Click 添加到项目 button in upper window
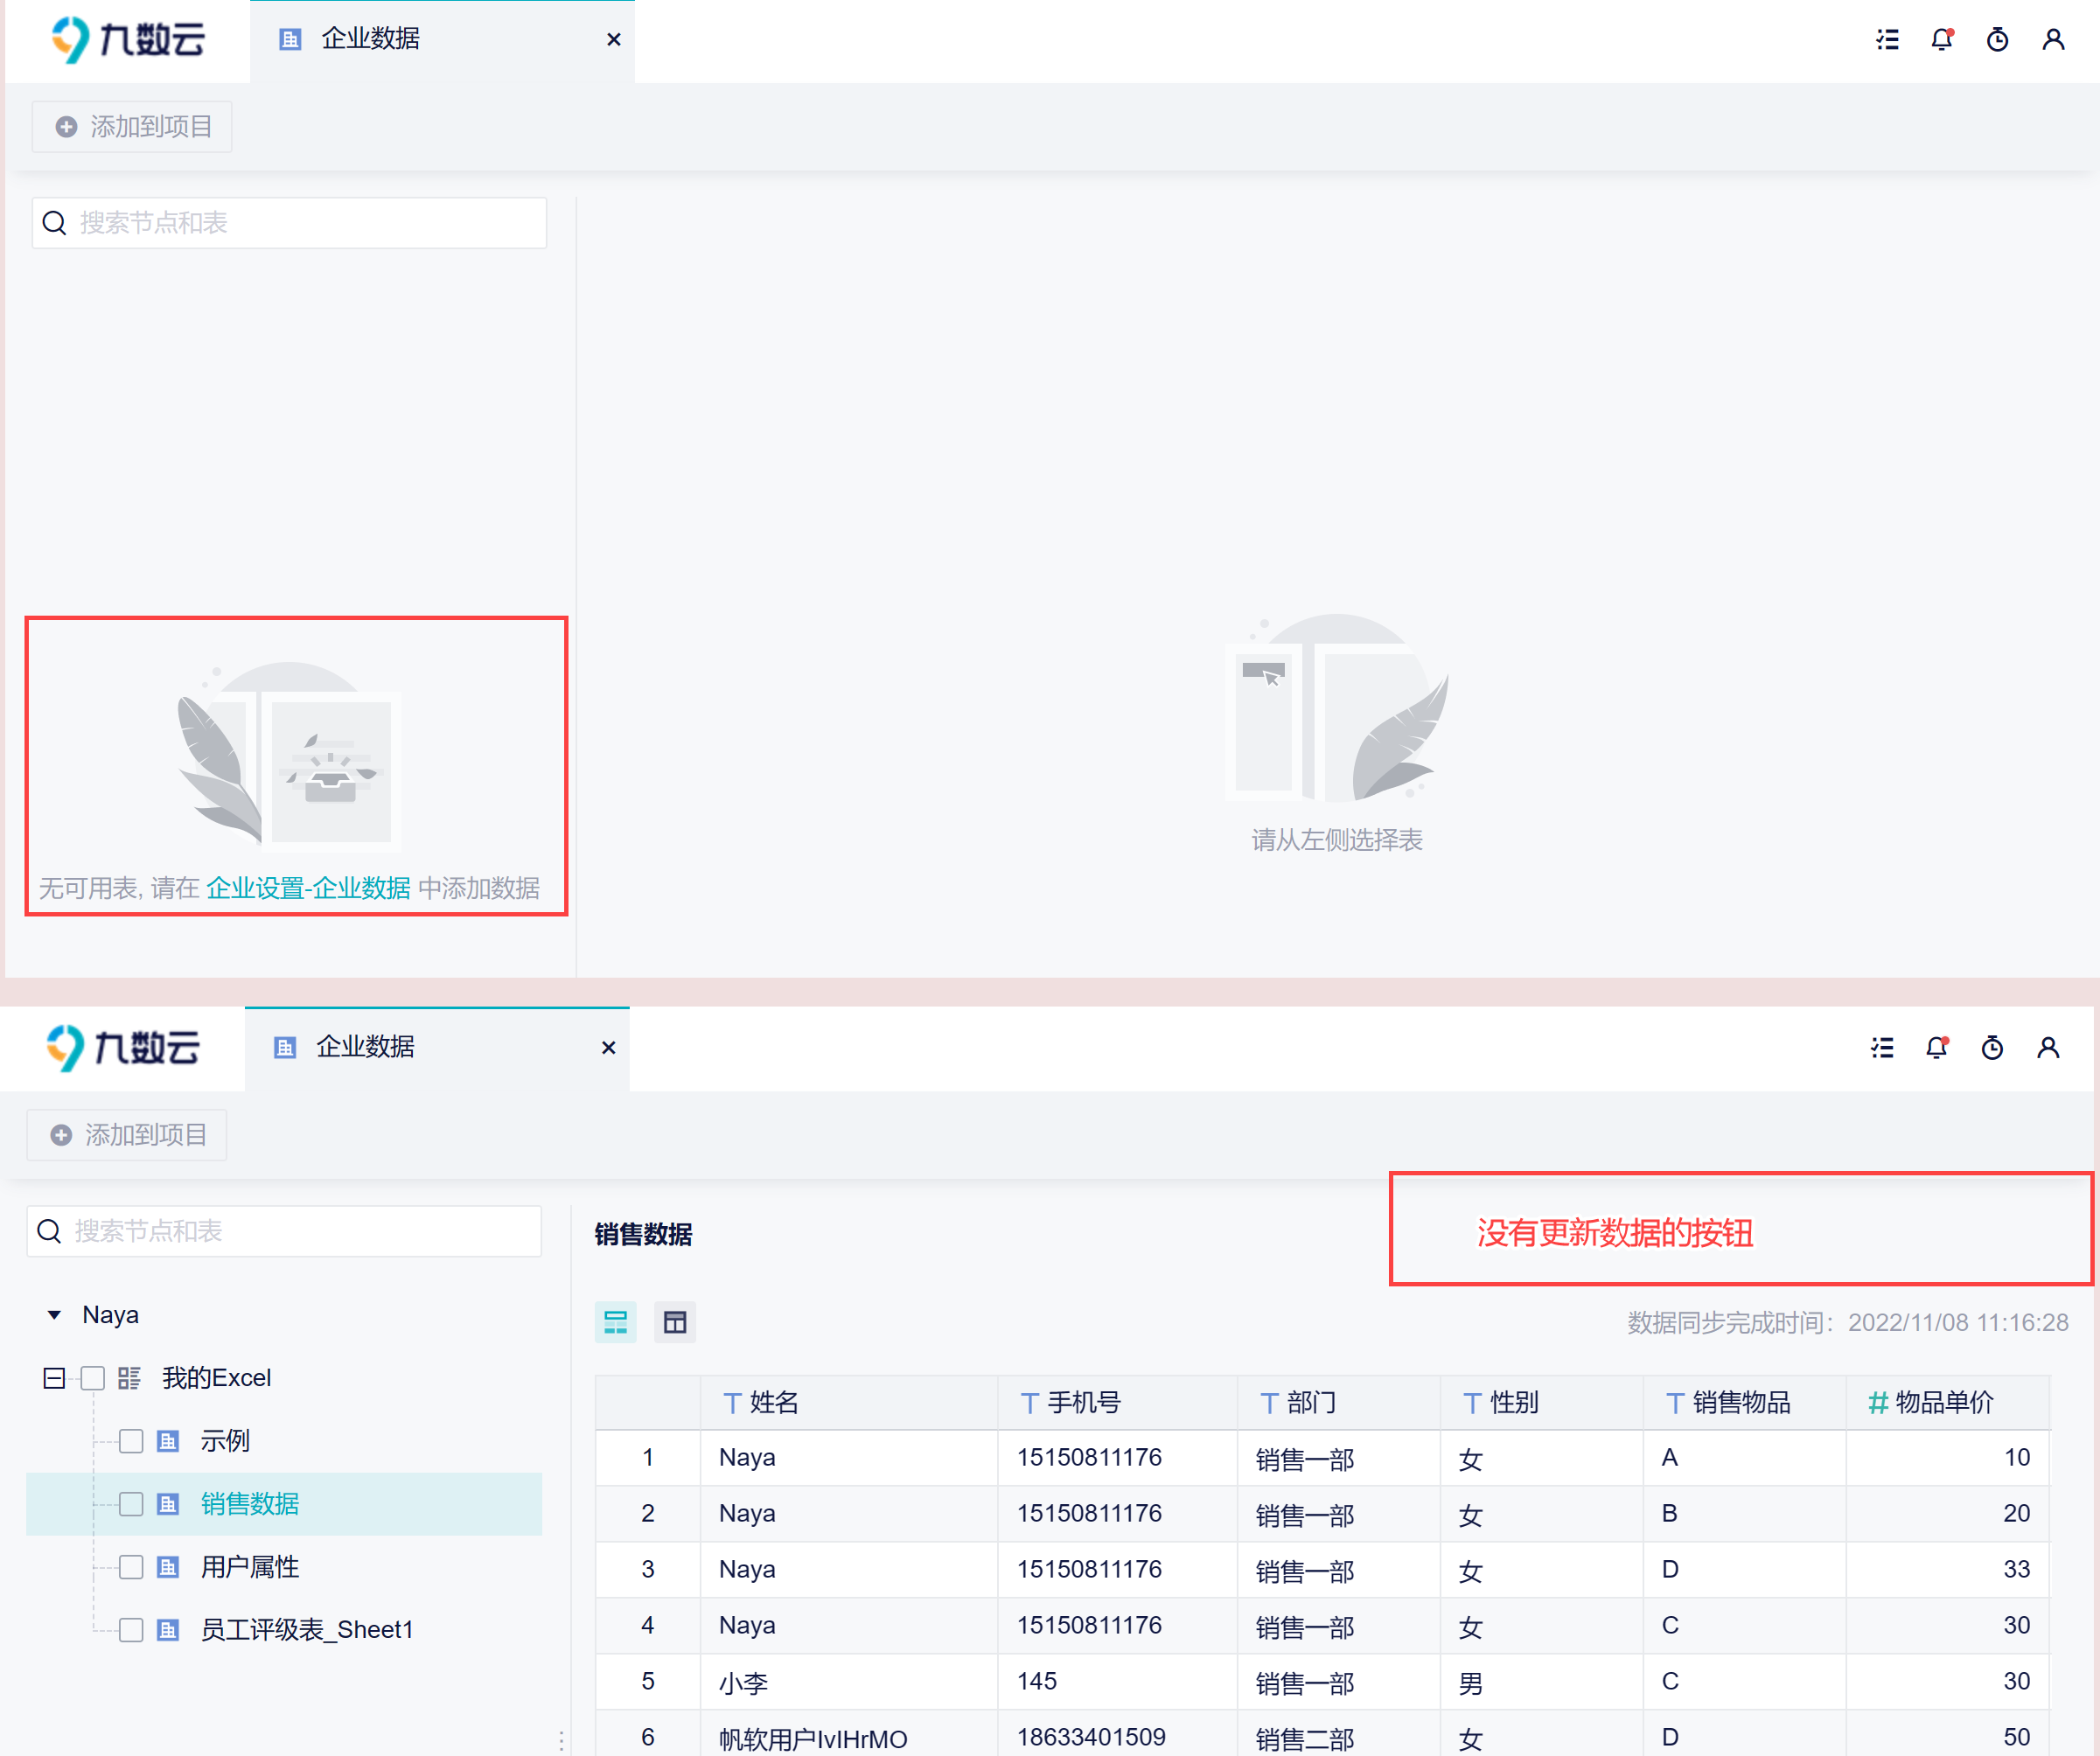Viewport: 2100px width, 1756px height. 132,127
